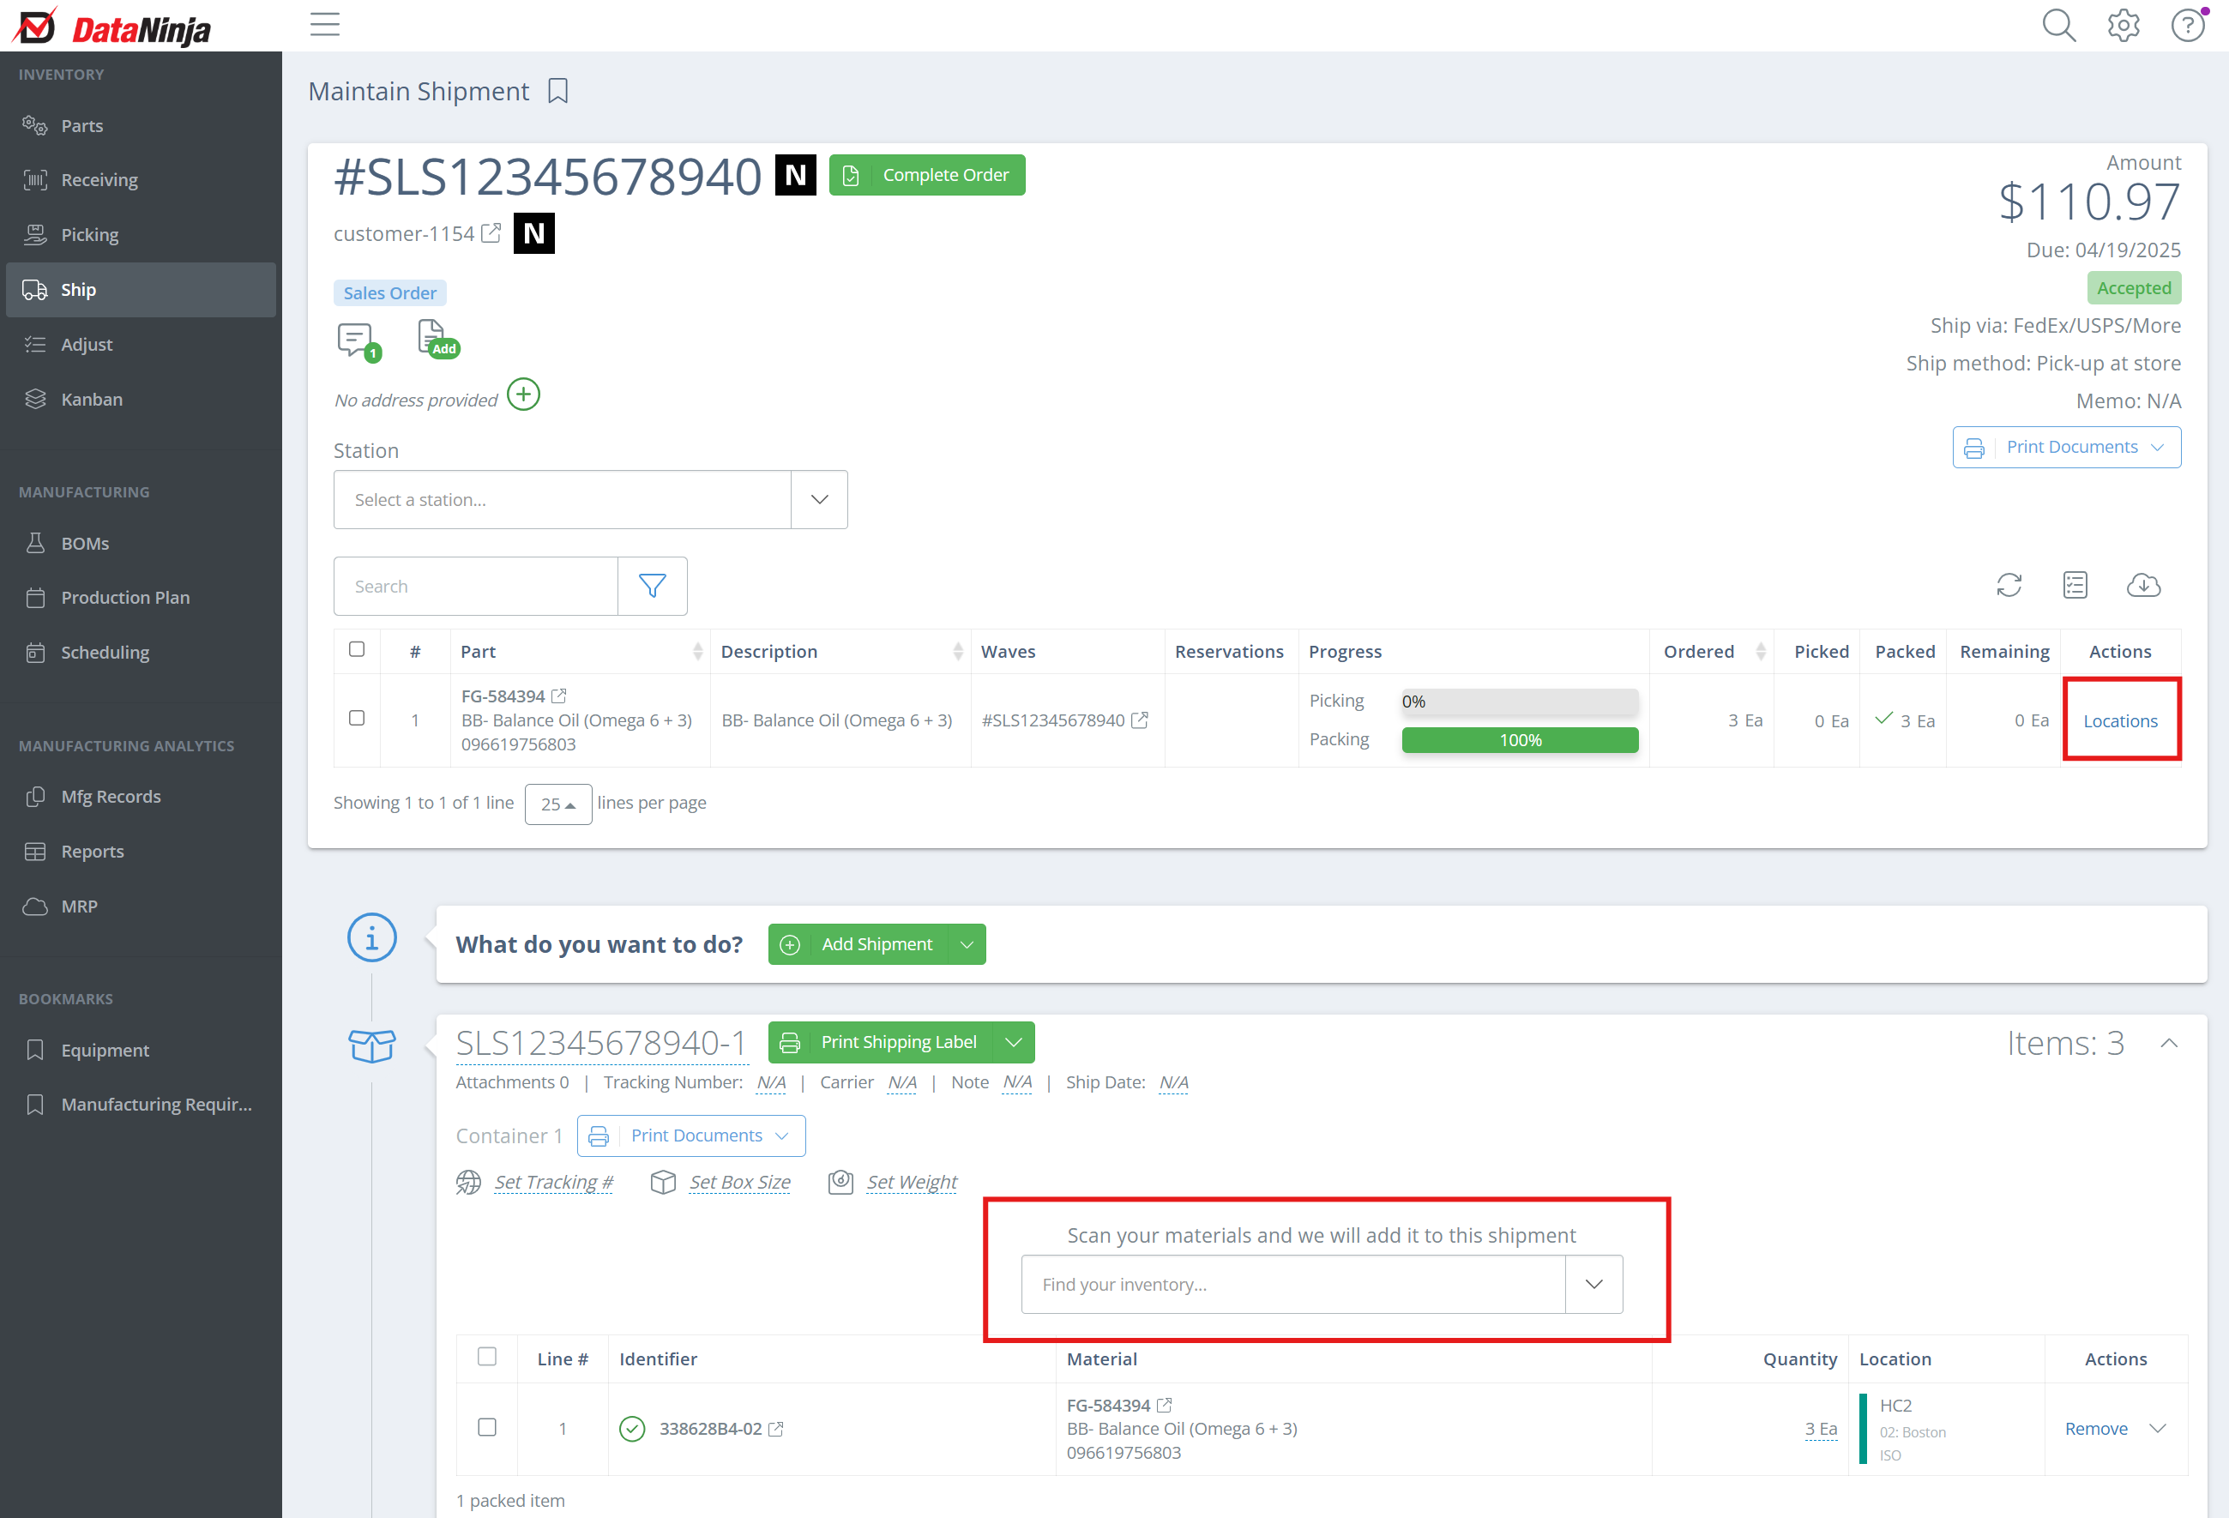Open the checklist icon above the table
This screenshot has height=1518, width=2229.
[x=2075, y=585]
